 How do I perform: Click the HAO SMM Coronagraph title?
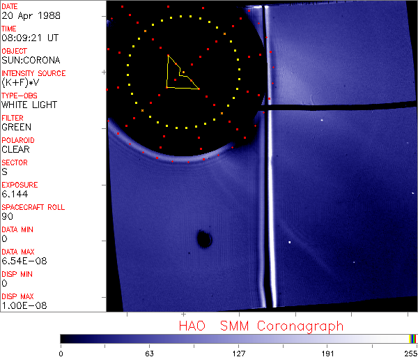point(261,326)
